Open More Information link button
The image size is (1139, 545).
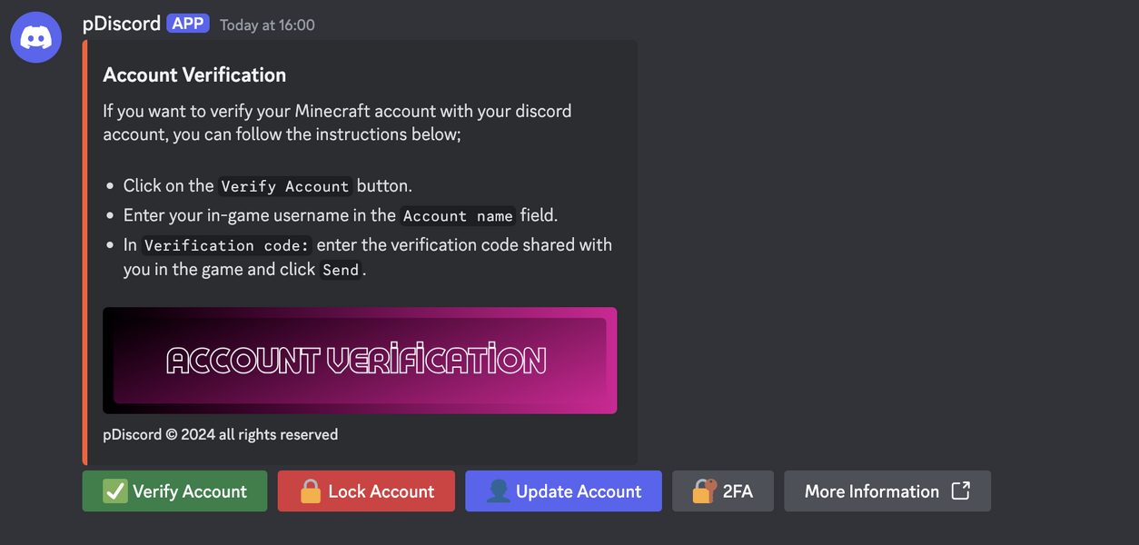click(x=887, y=491)
